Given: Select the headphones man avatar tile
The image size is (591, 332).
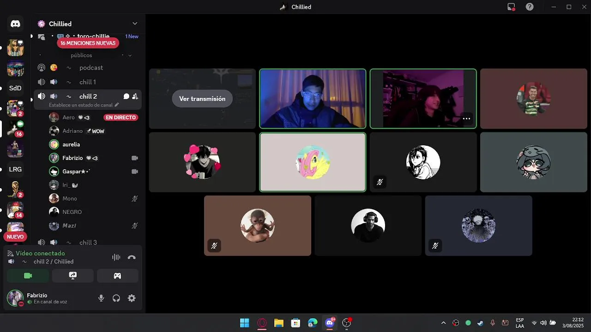Looking at the screenshot, I should pyautogui.click(x=368, y=225).
